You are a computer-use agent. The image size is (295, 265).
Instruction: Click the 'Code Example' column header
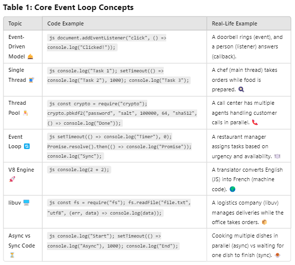tap(65, 23)
